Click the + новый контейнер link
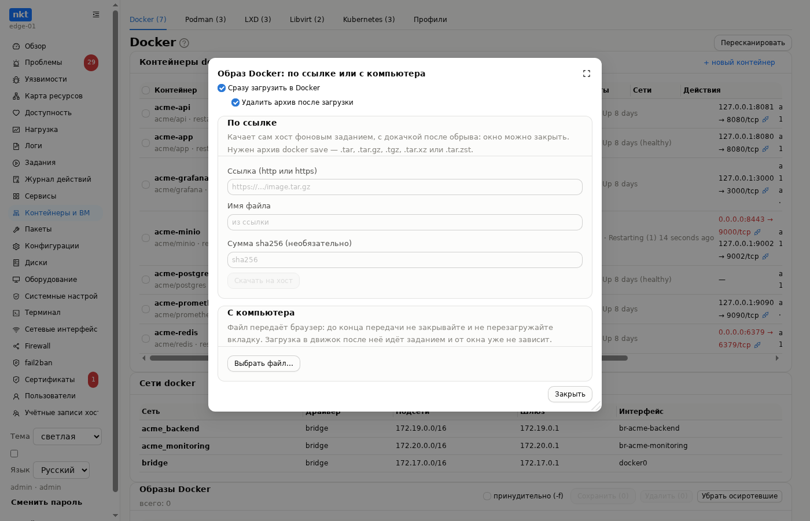 pyautogui.click(x=739, y=63)
